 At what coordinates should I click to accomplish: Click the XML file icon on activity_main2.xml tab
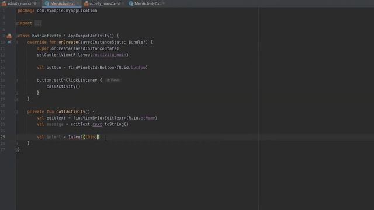(86, 3)
